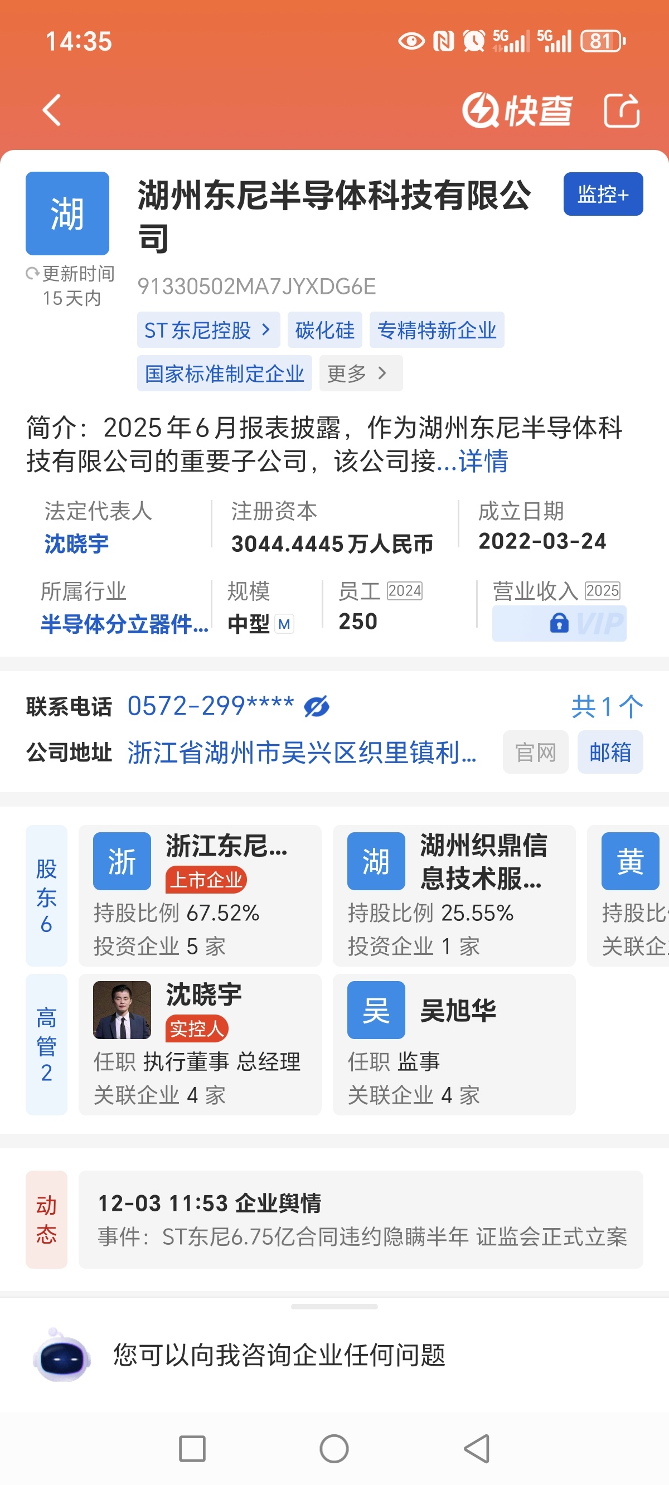This screenshot has width=669, height=1485.
Task: Tap the 2024 year badge beside 员工
Action: [405, 591]
